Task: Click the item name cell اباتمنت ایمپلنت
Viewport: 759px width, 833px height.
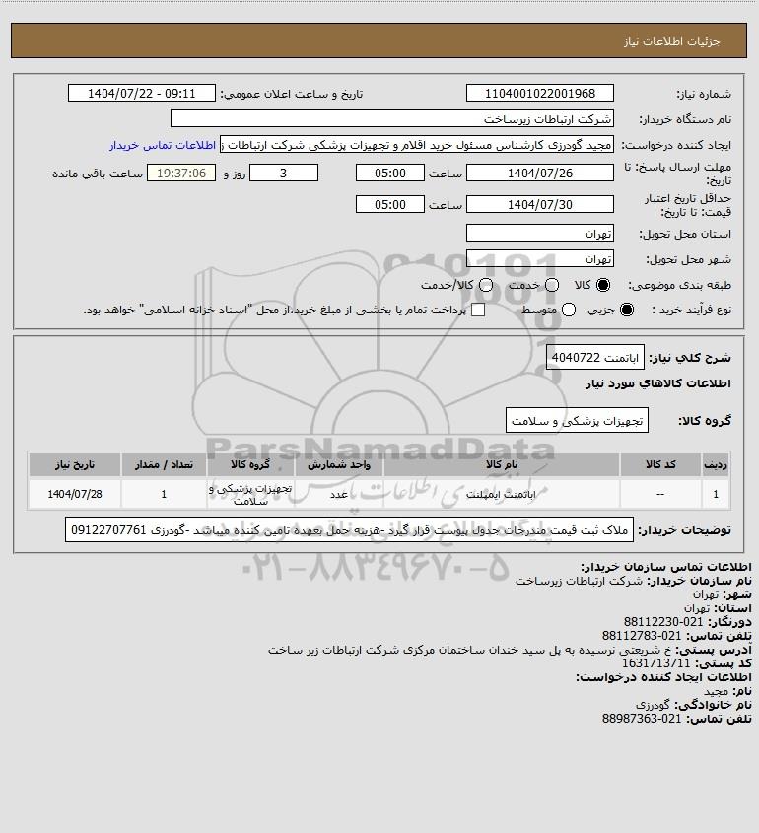Action: coord(501,494)
